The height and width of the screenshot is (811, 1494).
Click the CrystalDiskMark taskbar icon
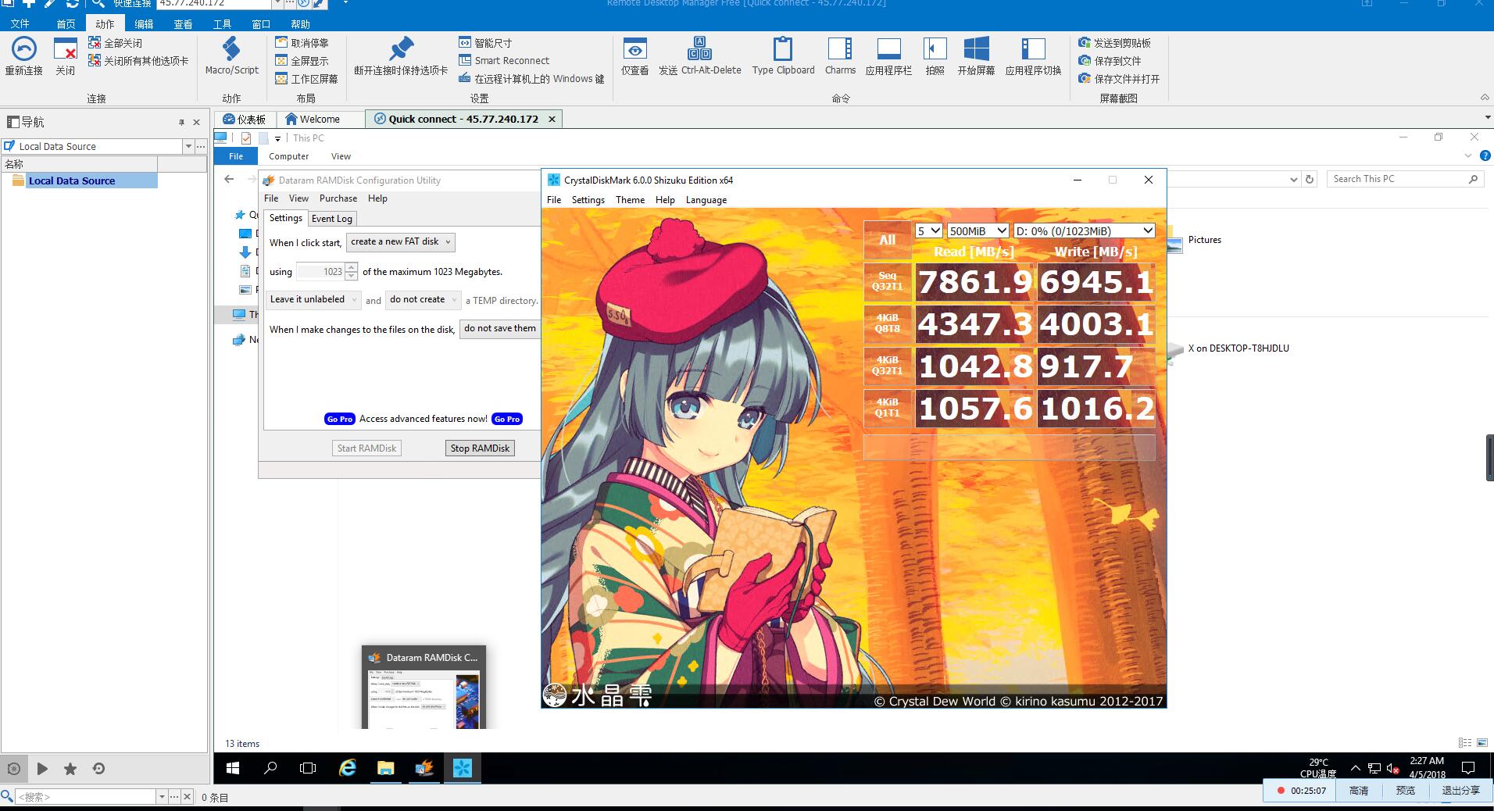tap(462, 769)
